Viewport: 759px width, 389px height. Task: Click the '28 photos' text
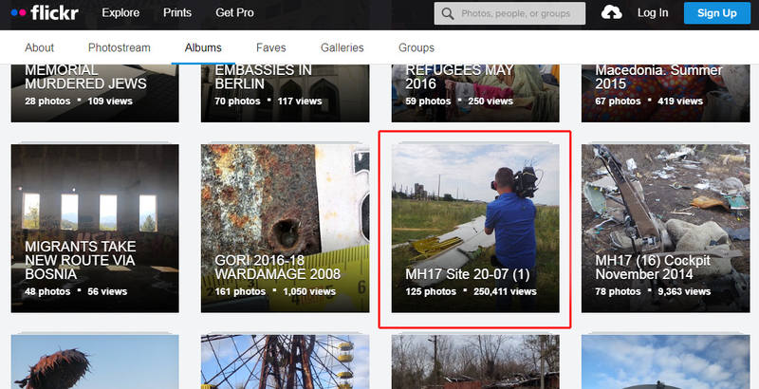coord(47,102)
